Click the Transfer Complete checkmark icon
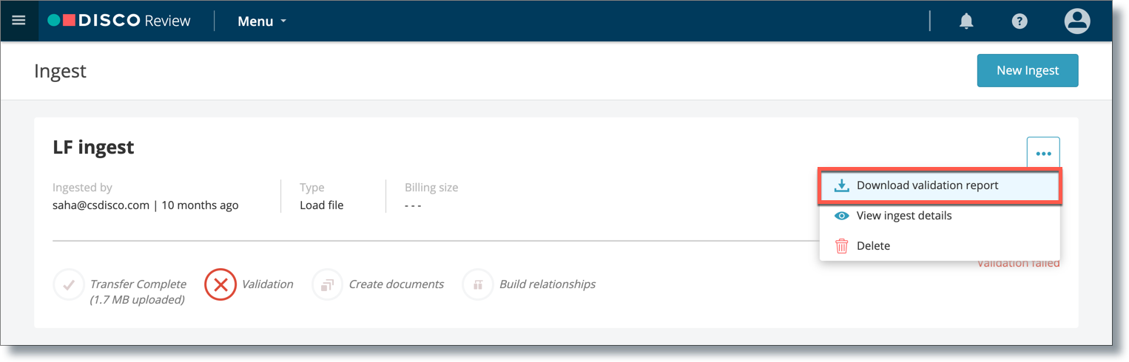 (69, 284)
